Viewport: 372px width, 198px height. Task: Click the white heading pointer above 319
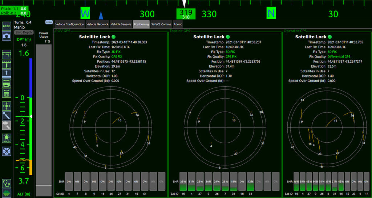point(184,4)
